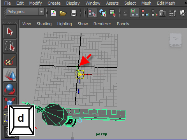
Task: Expand the Polygons menu set dropdown
Action: [x=41, y=12]
